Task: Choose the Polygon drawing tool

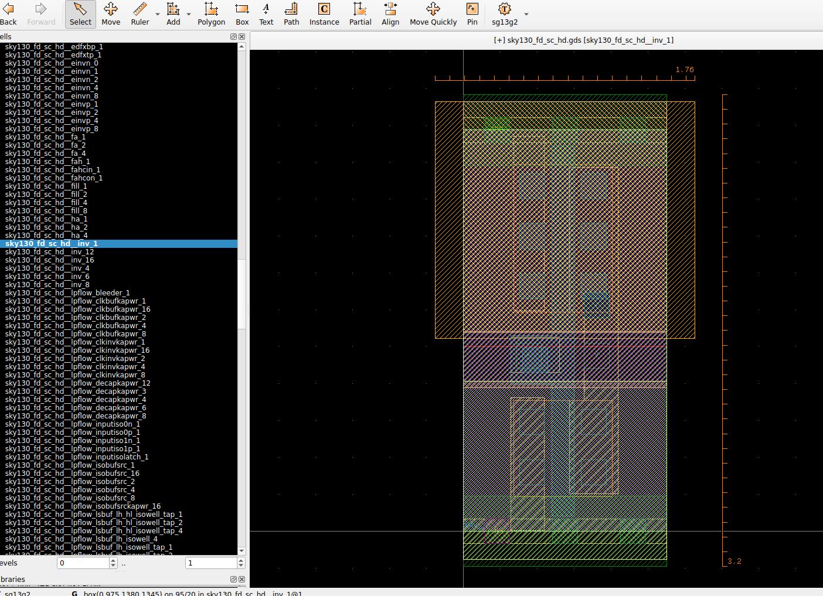Action: tap(211, 14)
